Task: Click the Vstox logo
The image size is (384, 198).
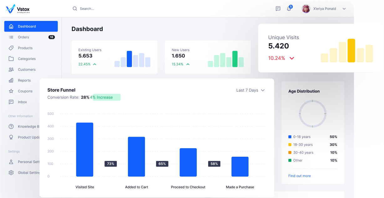Action: [18, 9]
